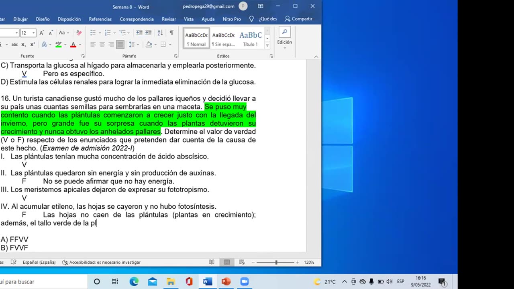This screenshot has height=289, width=514.
Task: Click the account avatar
Action: tap(243, 6)
